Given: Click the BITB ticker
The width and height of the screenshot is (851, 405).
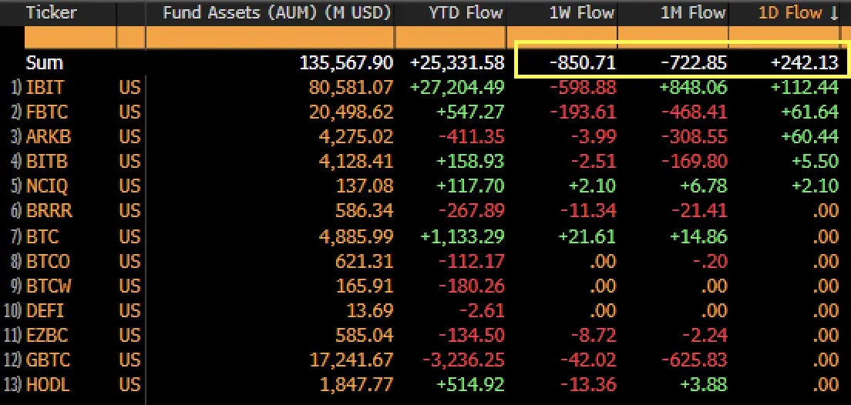Looking at the screenshot, I should click(46, 162).
